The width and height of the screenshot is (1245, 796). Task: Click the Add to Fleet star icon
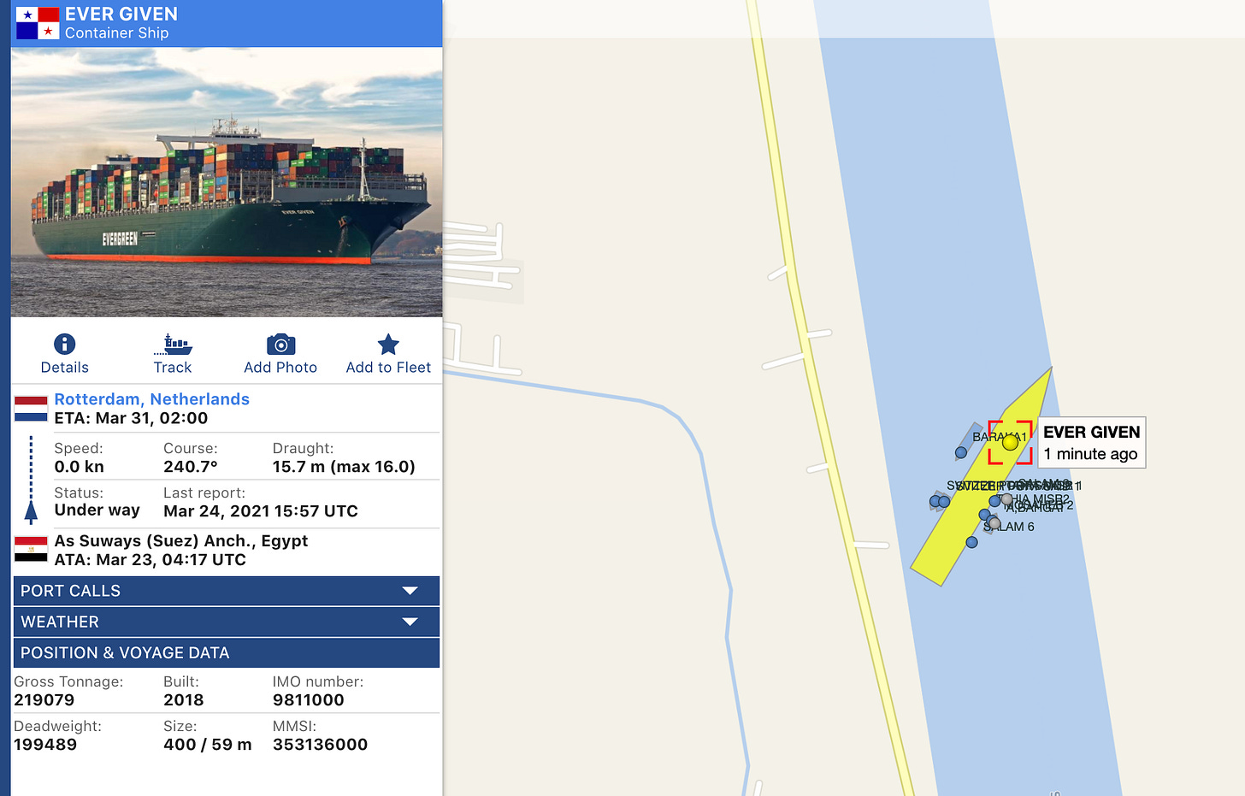[388, 345]
